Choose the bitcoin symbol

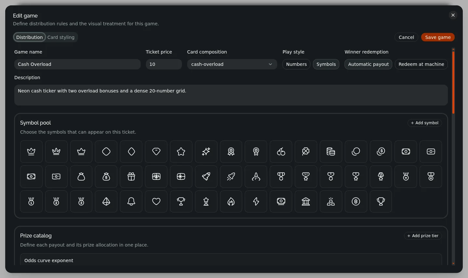[x=356, y=201]
